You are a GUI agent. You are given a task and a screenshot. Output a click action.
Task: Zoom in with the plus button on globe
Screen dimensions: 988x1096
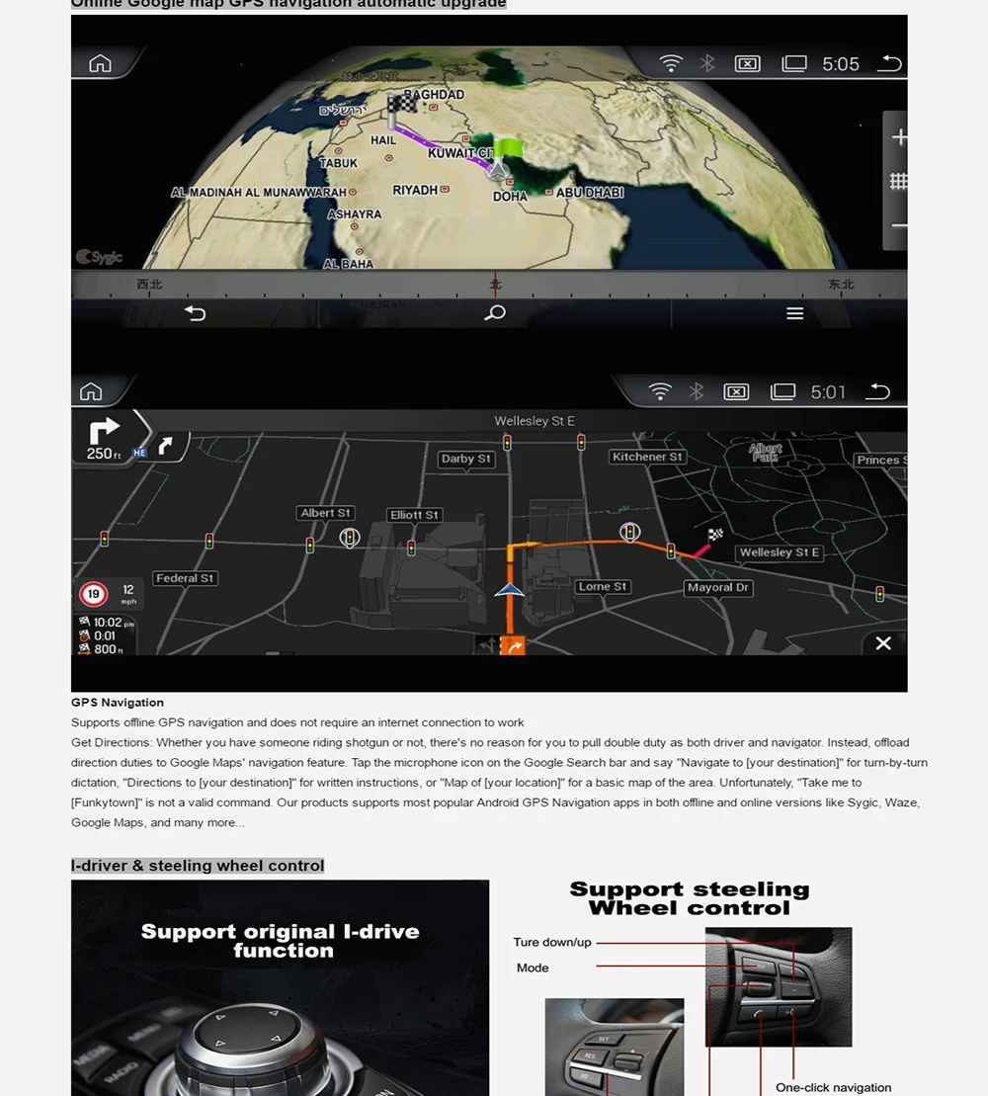click(x=898, y=137)
